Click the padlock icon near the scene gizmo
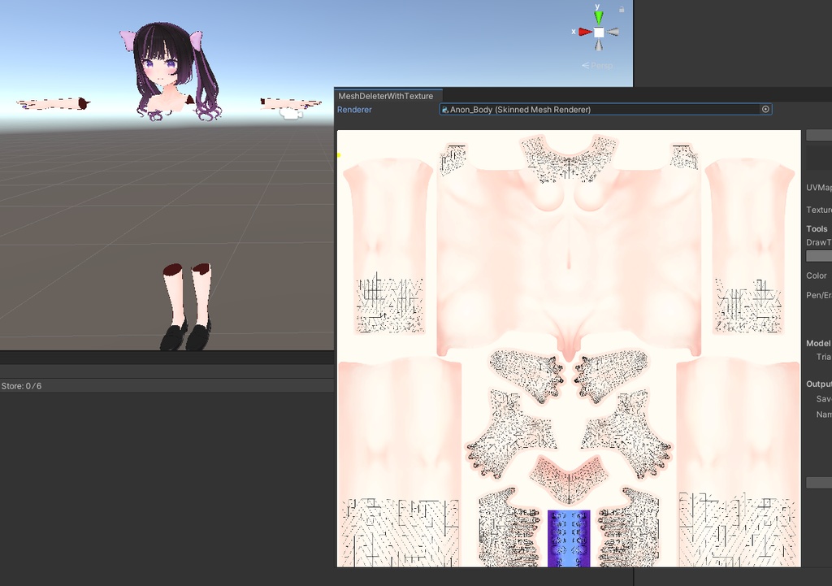Screen dimensions: 832x586 tap(622, 9)
